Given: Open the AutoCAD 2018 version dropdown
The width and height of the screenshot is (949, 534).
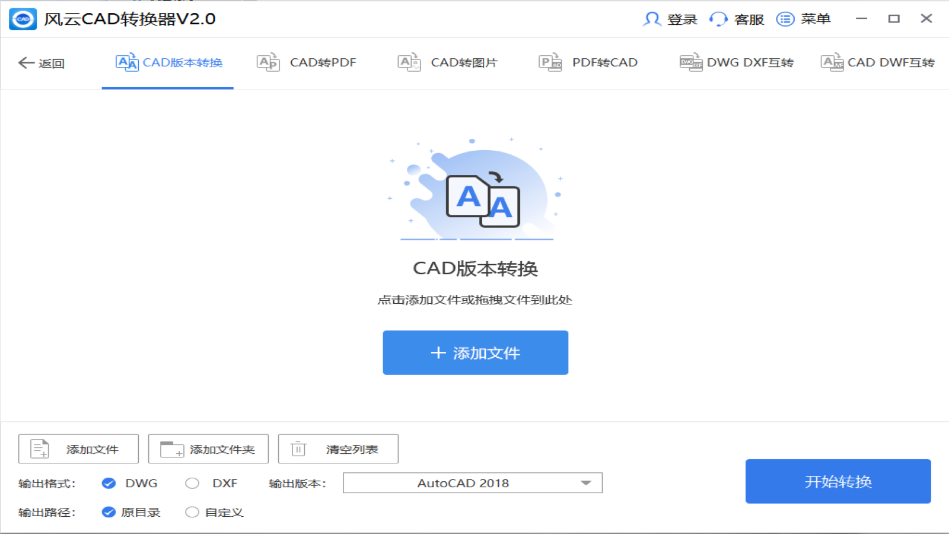Looking at the screenshot, I should point(472,482).
